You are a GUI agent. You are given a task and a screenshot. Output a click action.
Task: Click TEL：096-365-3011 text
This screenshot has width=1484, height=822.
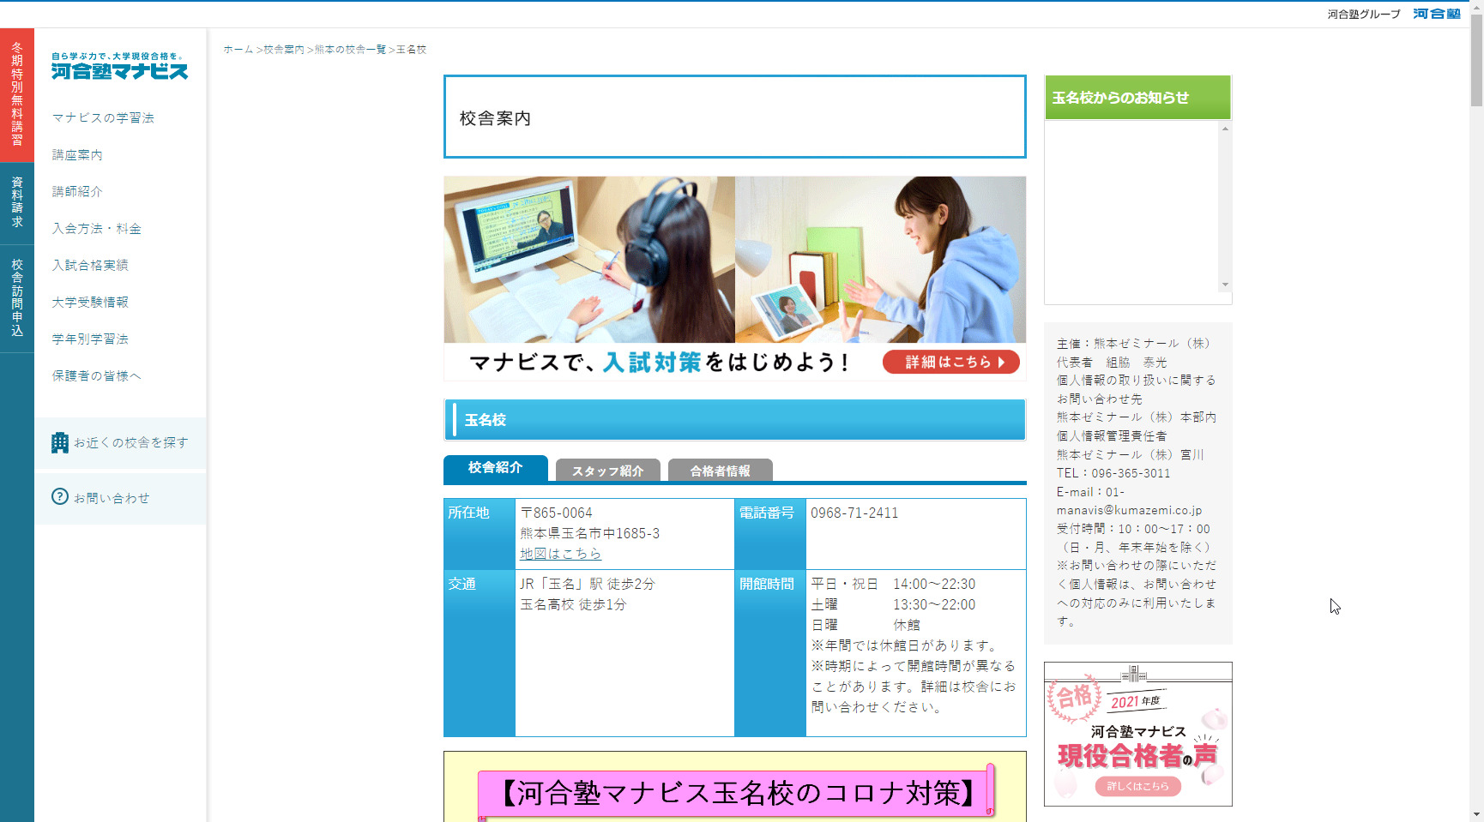click(1113, 473)
